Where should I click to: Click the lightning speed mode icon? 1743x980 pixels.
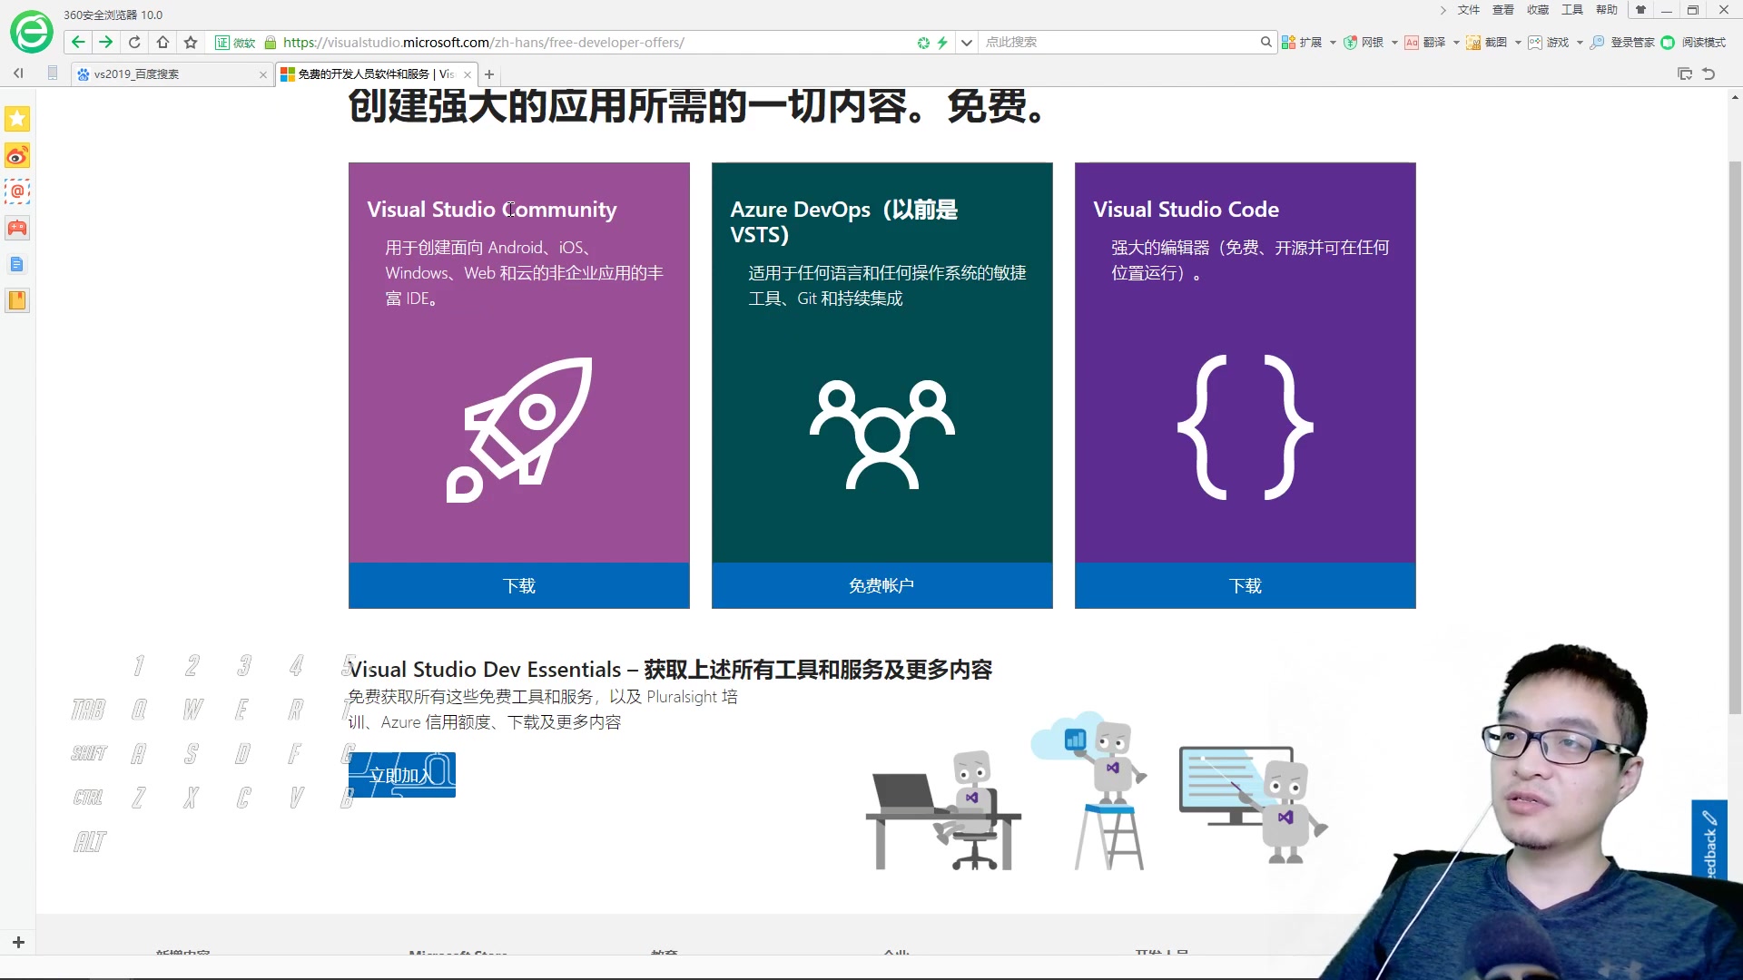(942, 43)
